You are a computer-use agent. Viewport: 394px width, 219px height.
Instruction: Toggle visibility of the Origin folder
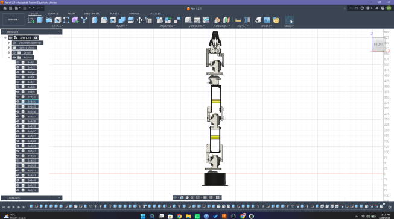(x=14, y=52)
